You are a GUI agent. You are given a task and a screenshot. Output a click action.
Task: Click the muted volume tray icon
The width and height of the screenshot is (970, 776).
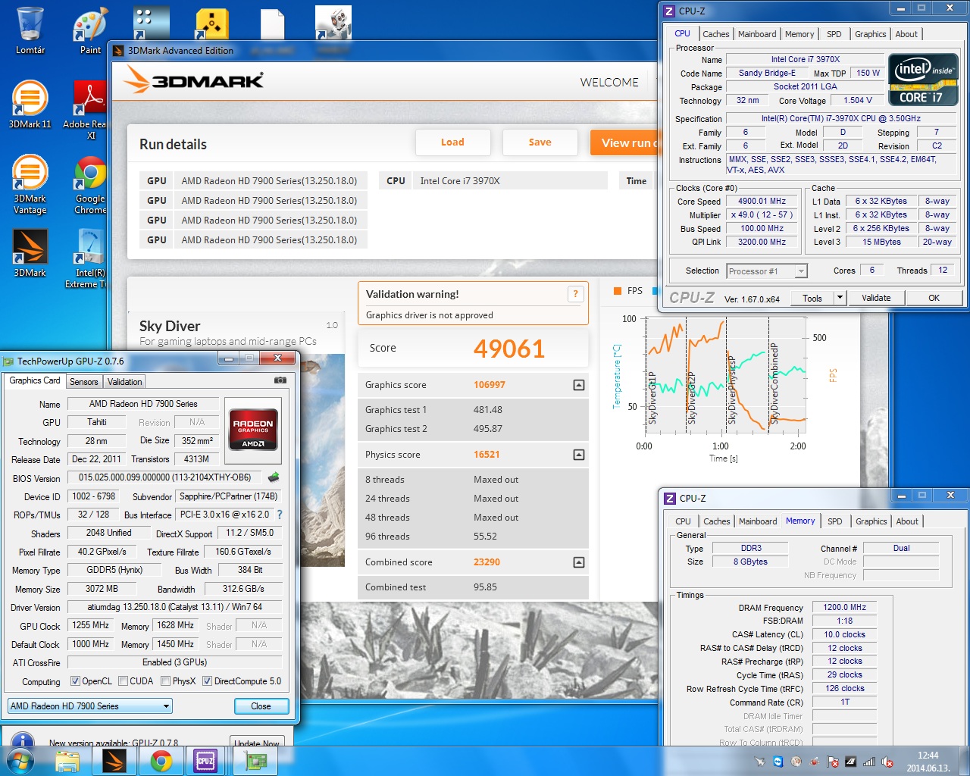coord(887,762)
